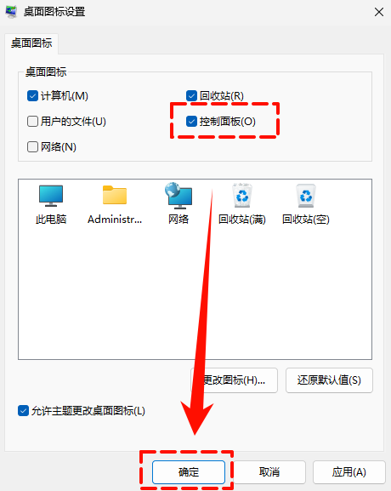This screenshot has width=391, height=491.
Task: Uncheck the 计算机(M) checkbox
Action: [32, 96]
